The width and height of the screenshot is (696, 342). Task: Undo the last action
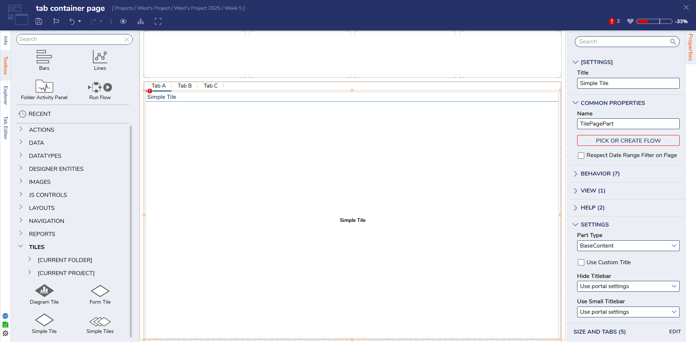pos(72,21)
